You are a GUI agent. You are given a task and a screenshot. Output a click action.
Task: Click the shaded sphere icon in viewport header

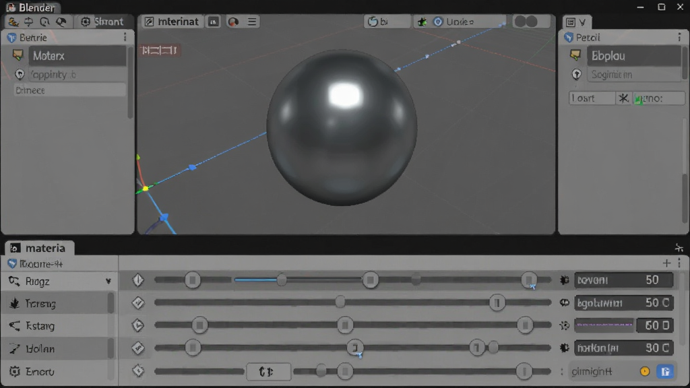233,22
